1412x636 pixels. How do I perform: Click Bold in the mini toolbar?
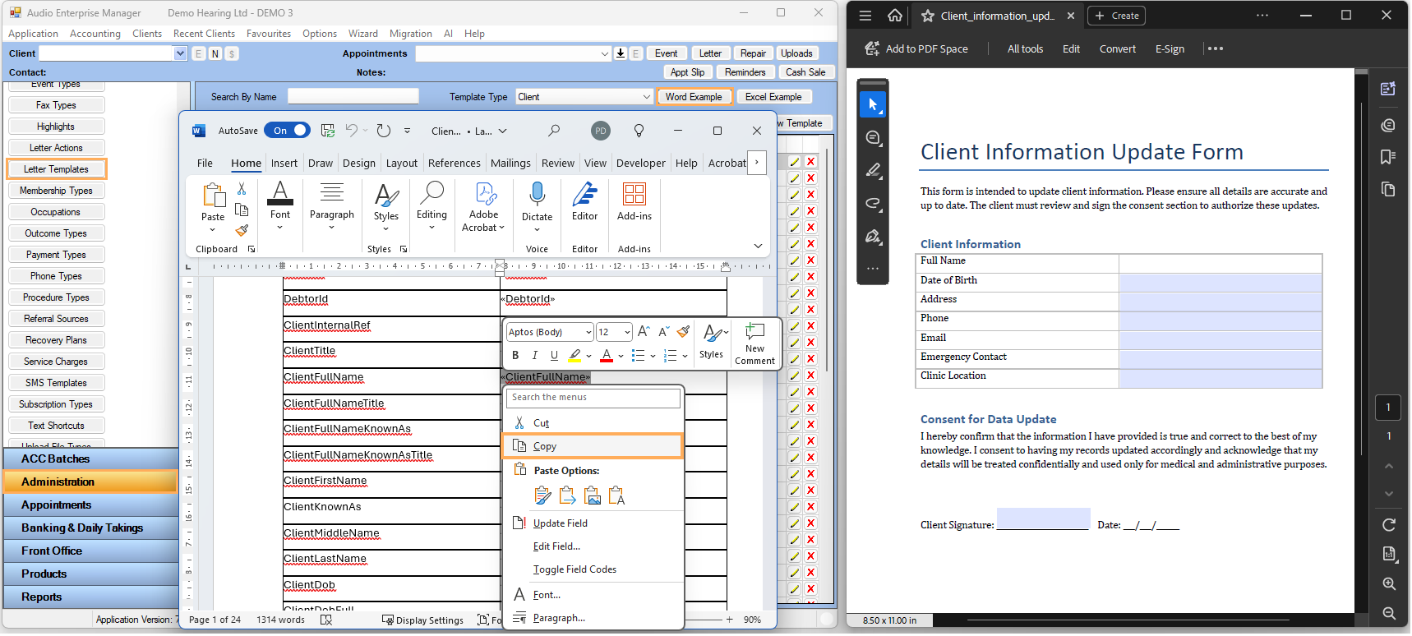point(515,356)
